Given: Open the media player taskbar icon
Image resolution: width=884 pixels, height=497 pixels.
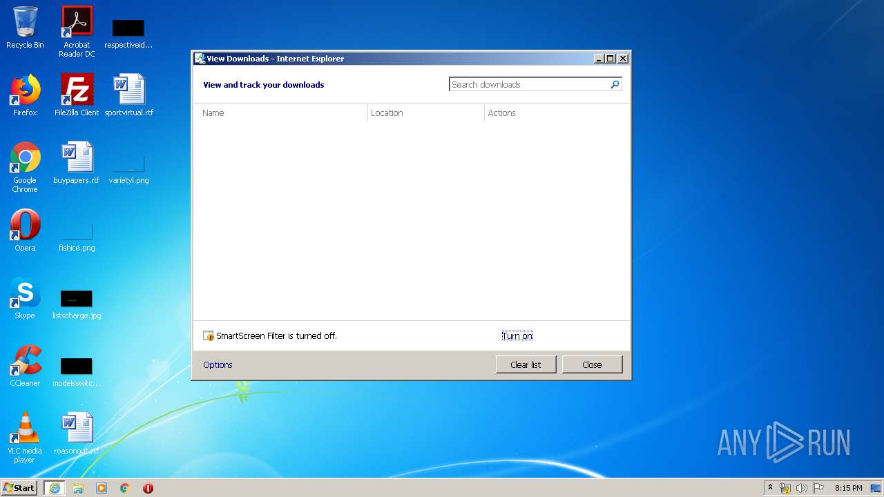Looking at the screenshot, I should pos(102,488).
